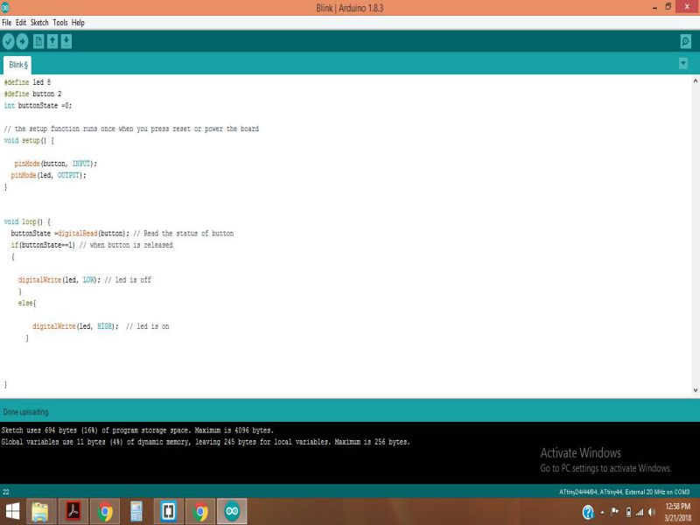Click the Arduino logo in title bar
700x525 pixels.
pyautogui.click(x=5, y=7)
